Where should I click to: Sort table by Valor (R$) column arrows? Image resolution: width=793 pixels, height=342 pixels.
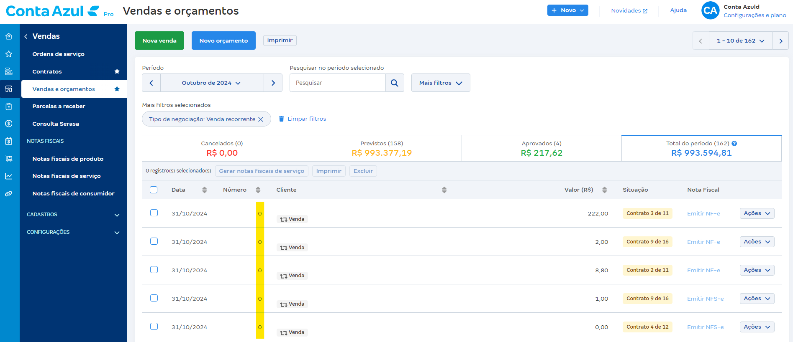tap(605, 190)
